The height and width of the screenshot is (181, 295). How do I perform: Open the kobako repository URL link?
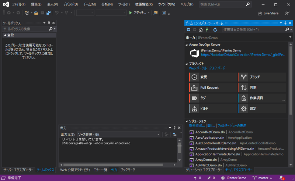[x=243, y=55]
